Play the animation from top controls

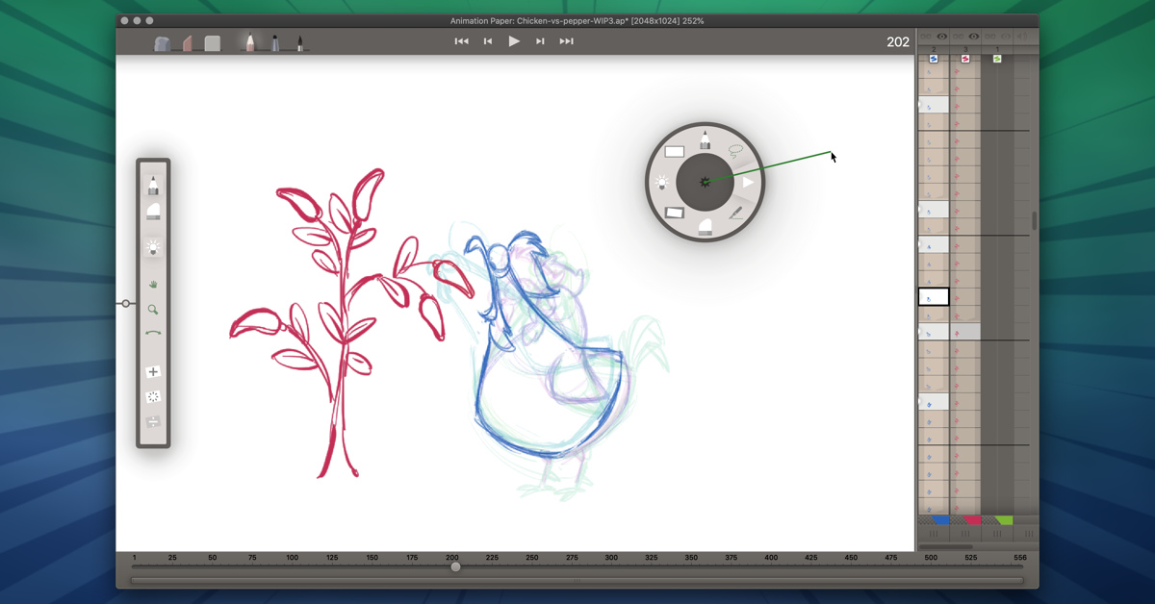click(x=514, y=41)
